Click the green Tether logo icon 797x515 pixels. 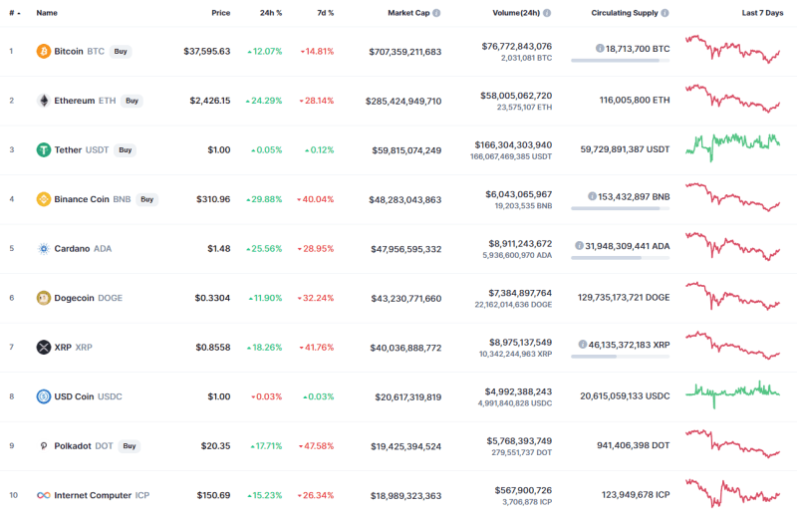point(44,150)
